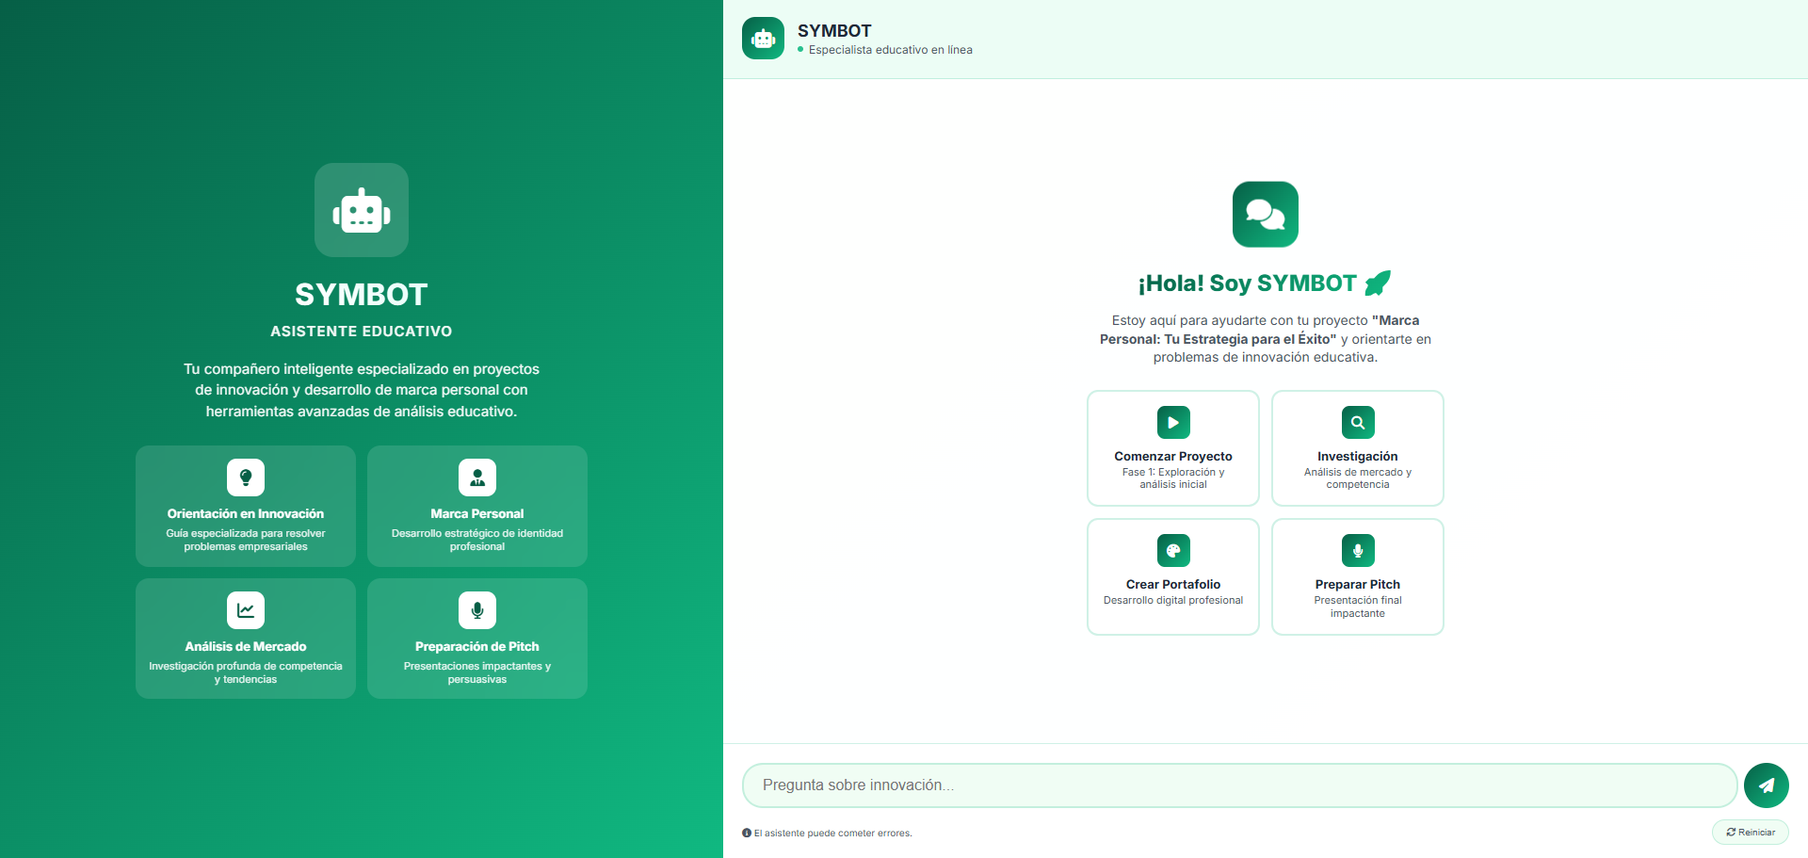Select the magnifier icon on Investigación card
Viewport: 1808px width, 858px height.
tap(1357, 422)
